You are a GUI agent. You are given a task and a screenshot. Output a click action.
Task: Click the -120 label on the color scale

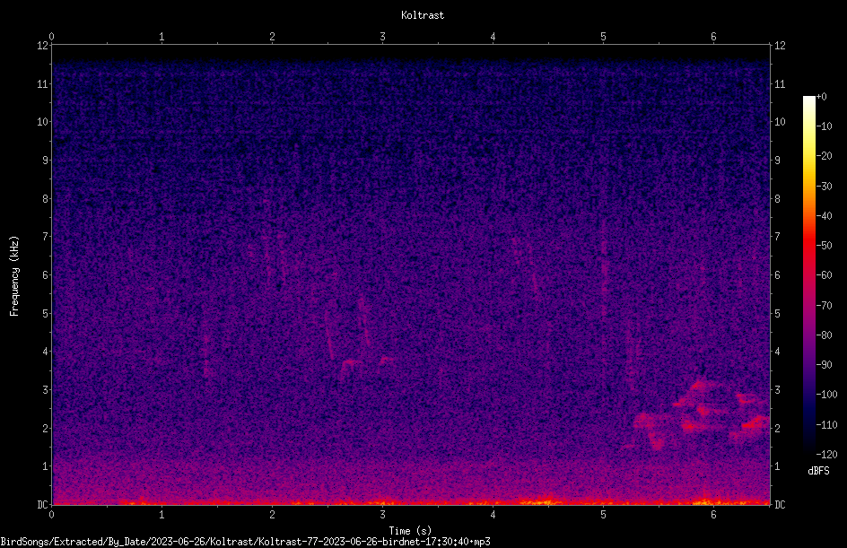826,455
